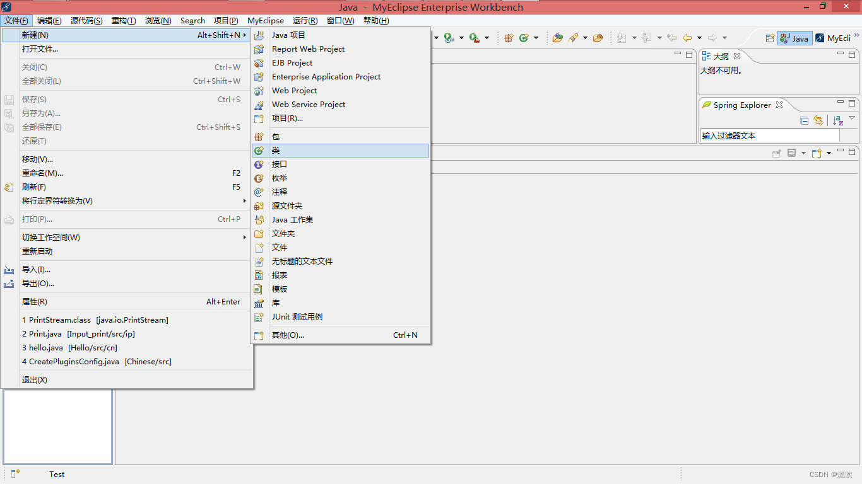Open the External Tools dropdown arrow
Screen dimensions: 862x484
tap(486, 38)
